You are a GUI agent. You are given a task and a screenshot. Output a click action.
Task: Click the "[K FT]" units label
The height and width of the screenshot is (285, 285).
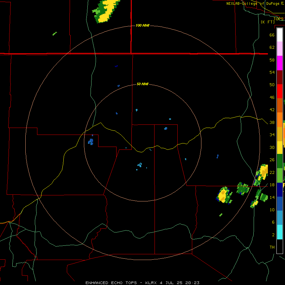coord(268,22)
